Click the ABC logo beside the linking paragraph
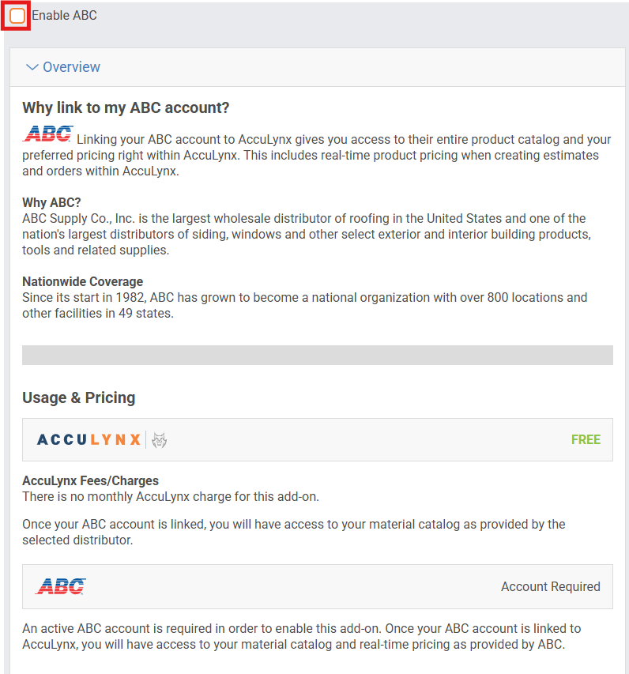This screenshot has width=629, height=674. pyautogui.click(x=47, y=134)
